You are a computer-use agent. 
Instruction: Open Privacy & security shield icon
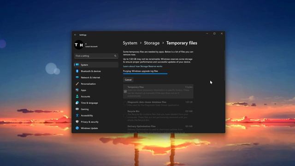pyautogui.click(x=77, y=122)
